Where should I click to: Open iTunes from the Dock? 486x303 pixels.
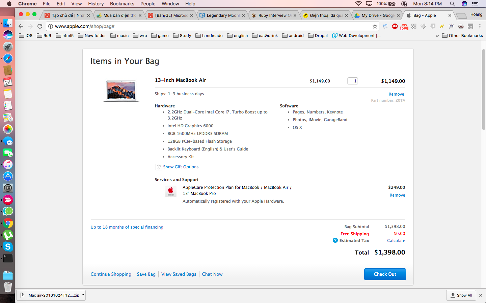[x=8, y=164]
